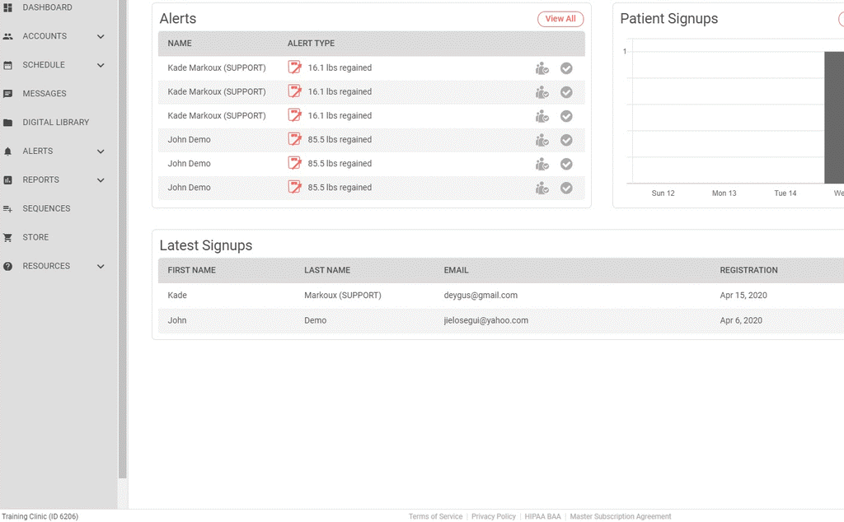Expand the Schedule submenu arrow
Screen dimensions: 844x522
[x=101, y=65]
